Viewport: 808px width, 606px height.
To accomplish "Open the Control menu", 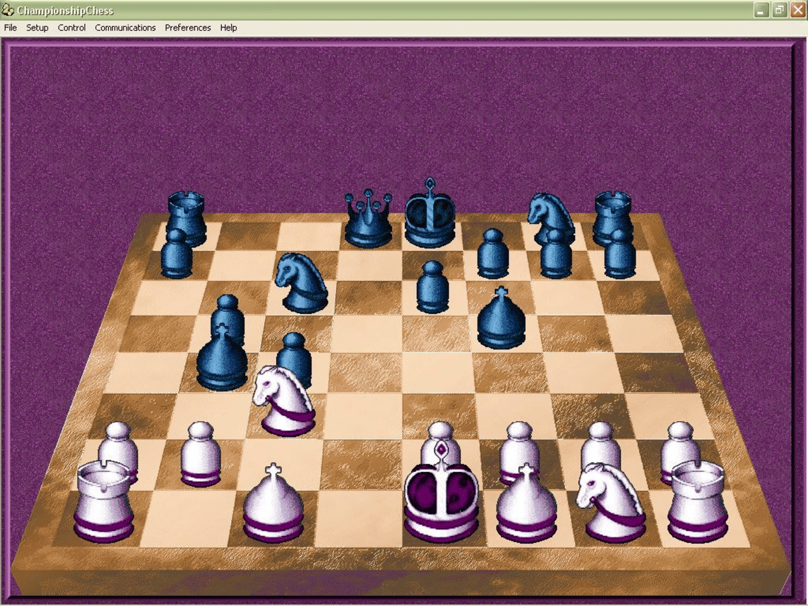I will (71, 27).
